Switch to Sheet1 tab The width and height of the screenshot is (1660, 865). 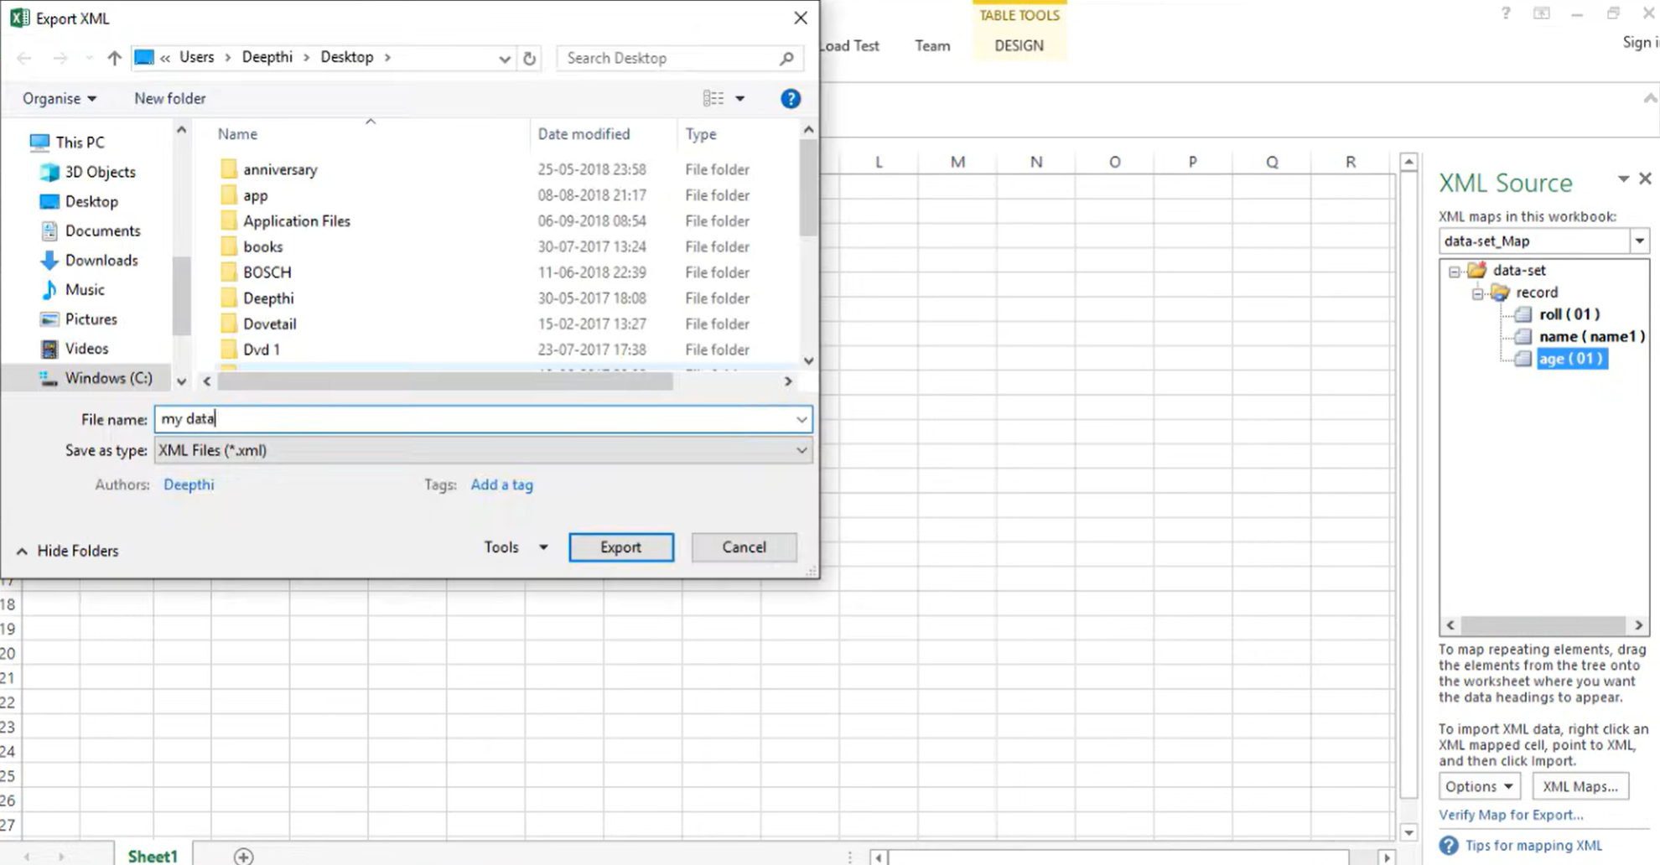pos(153,855)
